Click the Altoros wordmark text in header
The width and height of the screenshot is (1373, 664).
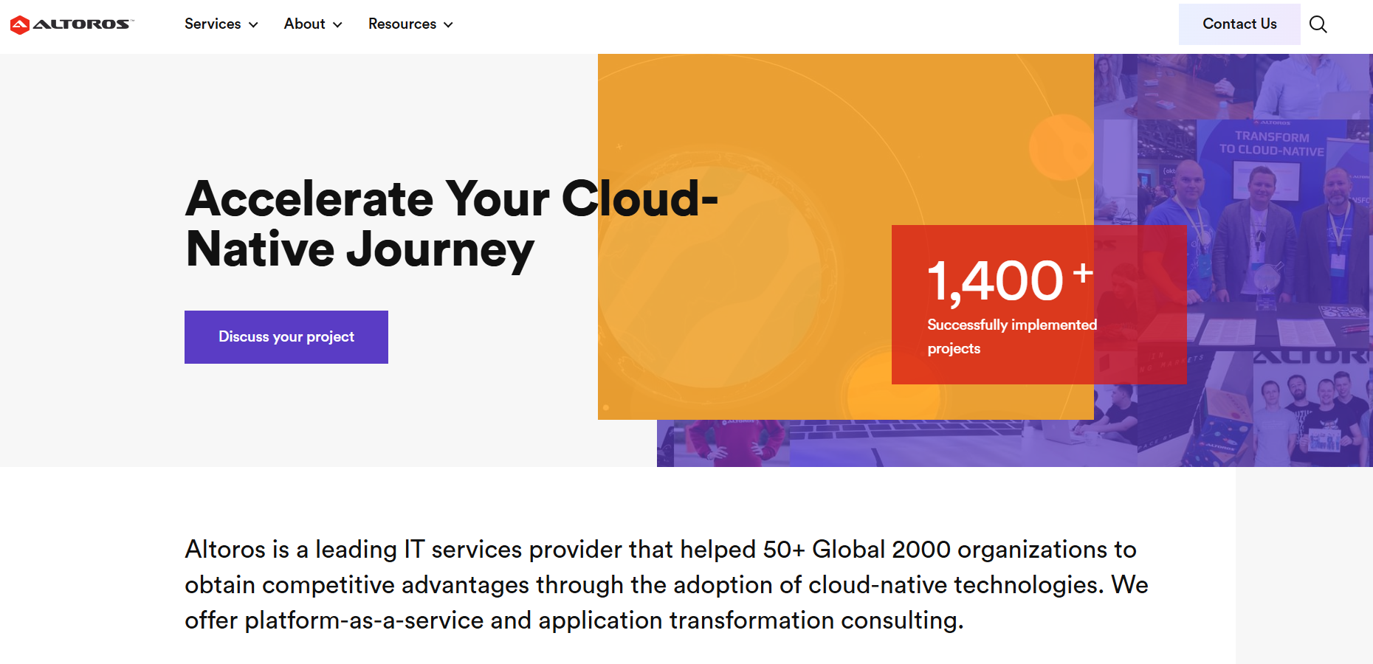pos(82,24)
